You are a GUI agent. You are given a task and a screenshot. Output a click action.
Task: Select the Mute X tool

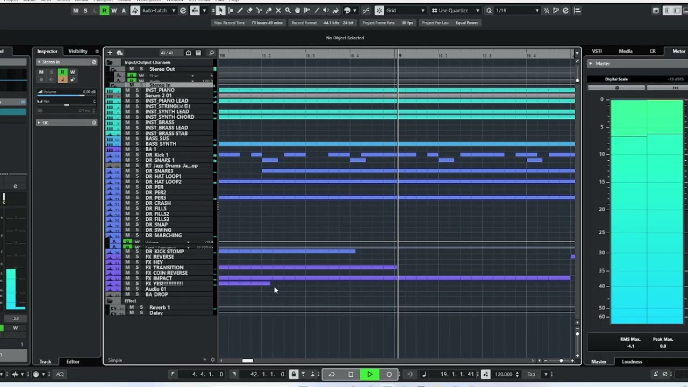(x=278, y=10)
